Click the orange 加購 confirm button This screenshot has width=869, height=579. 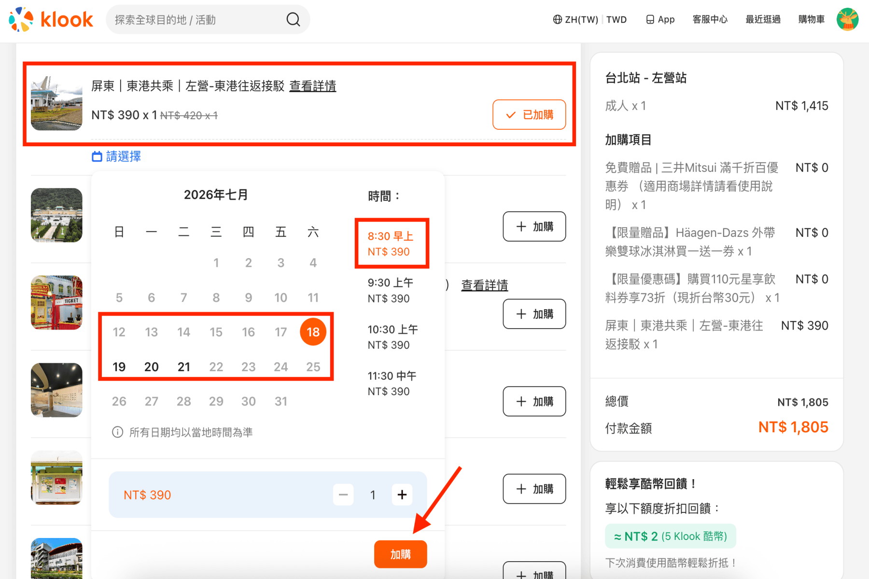tap(400, 554)
